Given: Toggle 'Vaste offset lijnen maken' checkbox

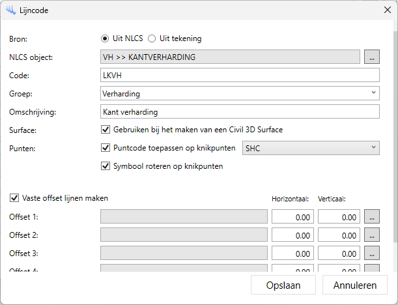Looking at the screenshot, I should point(14,198).
